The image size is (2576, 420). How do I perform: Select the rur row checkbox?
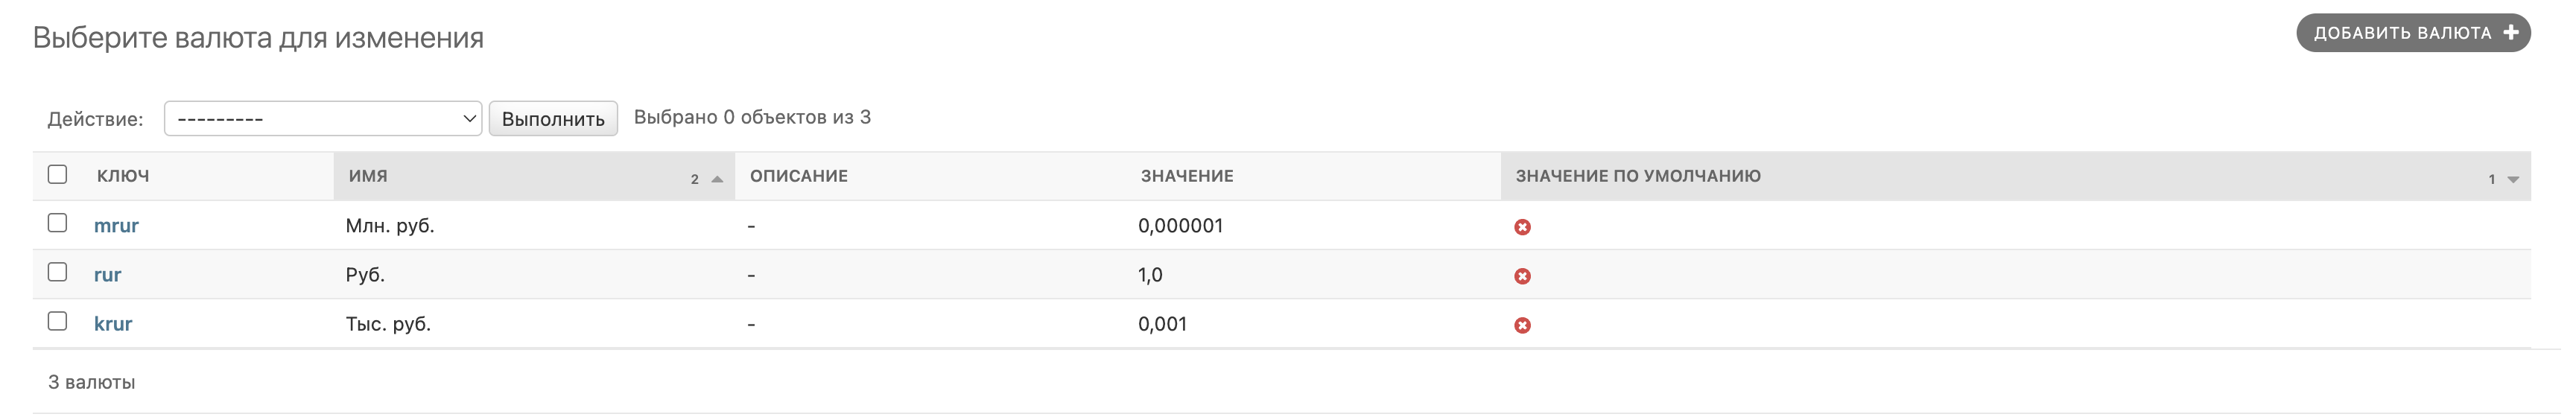(x=58, y=272)
